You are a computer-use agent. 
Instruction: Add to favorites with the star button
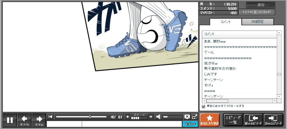click(x=210, y=120)
